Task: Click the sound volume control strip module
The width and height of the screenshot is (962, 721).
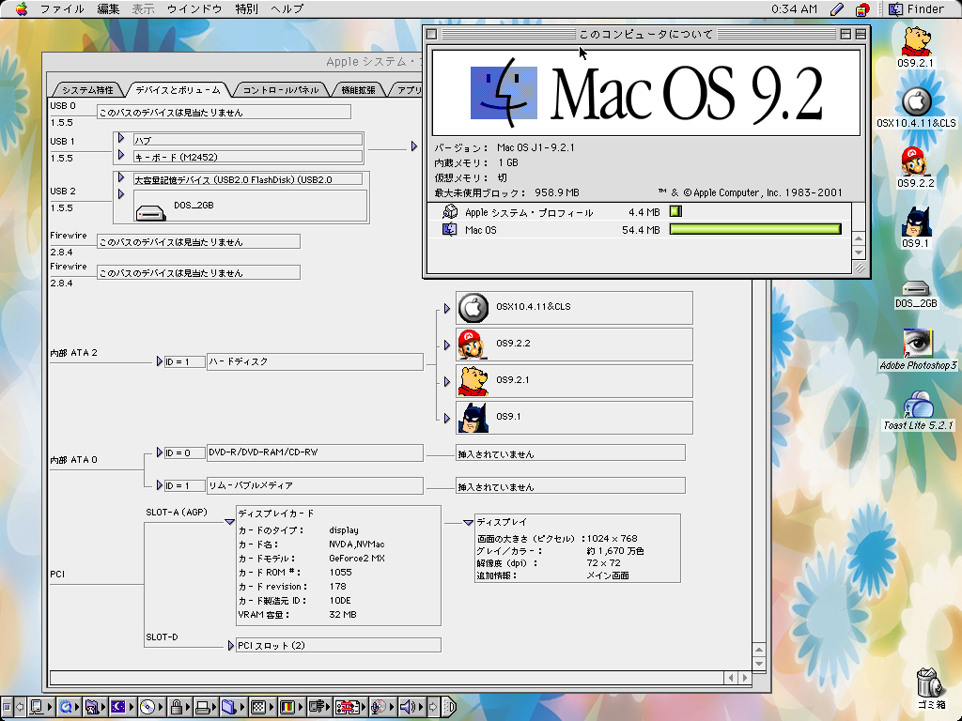Action: click(406, 707)
